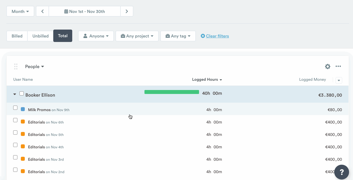Click the Clear filters link
The image size is (353, 180).
pyautogui.click(x=217, y=36)
